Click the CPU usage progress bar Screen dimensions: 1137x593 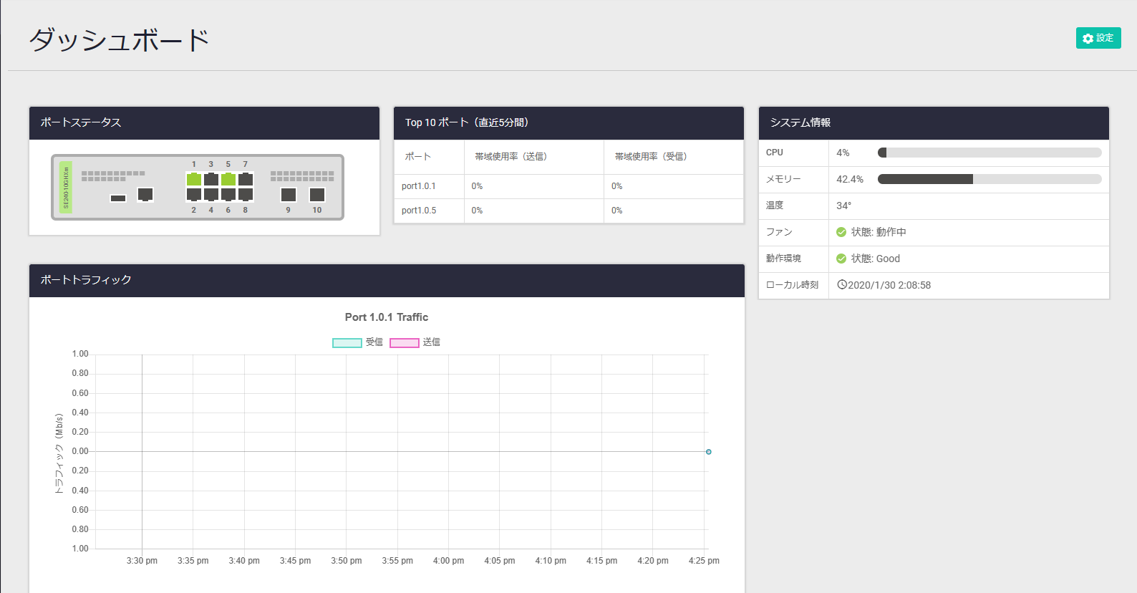pos(989,153)
